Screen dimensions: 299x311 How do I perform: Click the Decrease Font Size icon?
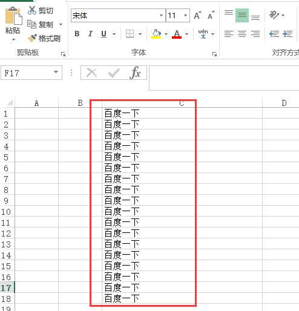click(x=211, y=15)
